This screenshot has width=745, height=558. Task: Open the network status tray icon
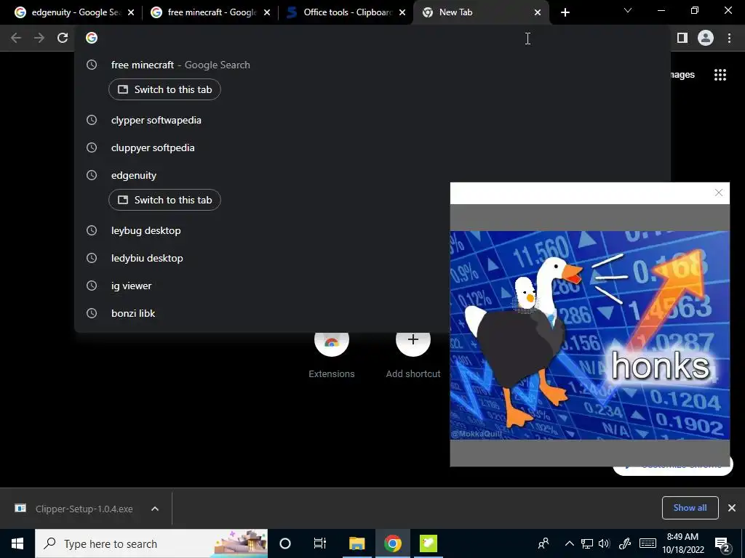(x=587, y=543)
